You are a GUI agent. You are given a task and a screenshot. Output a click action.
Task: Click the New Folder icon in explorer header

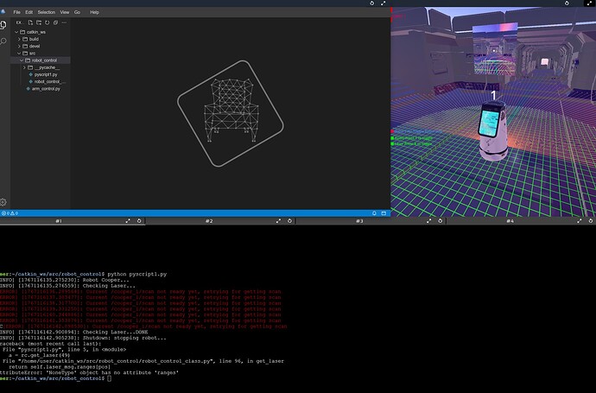tap(37, 23)
